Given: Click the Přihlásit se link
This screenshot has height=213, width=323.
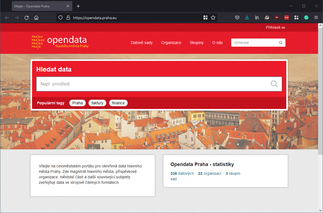Looking at the screenshot, I should click(275, 27).
